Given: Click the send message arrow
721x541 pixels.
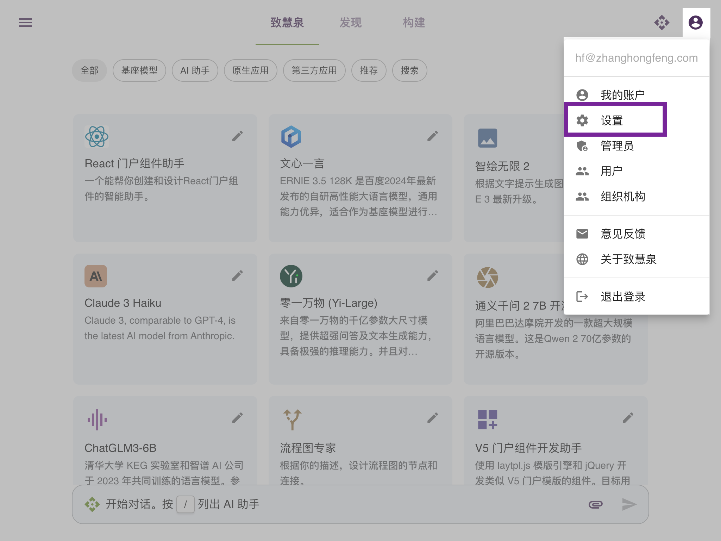Looking at the screenshot, I should pos(629,504).
